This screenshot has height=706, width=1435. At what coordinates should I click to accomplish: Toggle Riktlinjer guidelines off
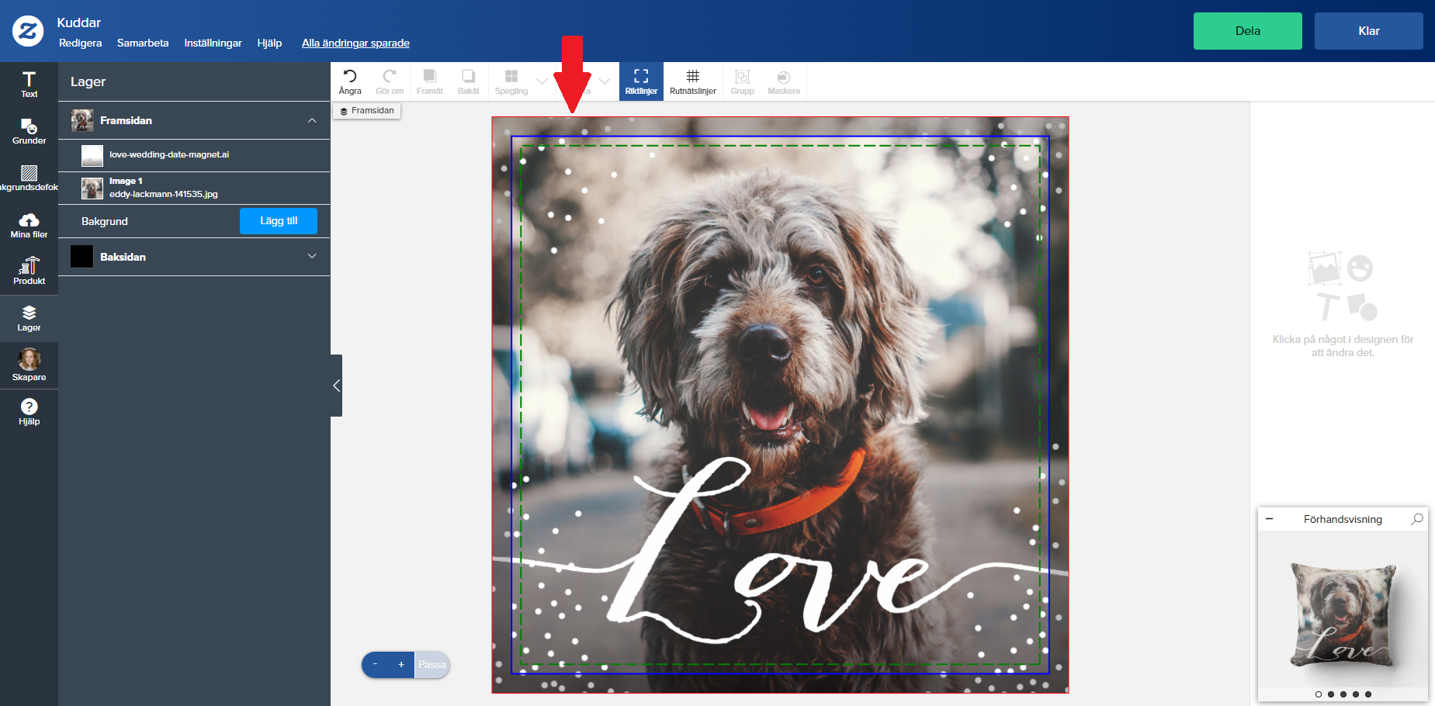coord(641,81)
